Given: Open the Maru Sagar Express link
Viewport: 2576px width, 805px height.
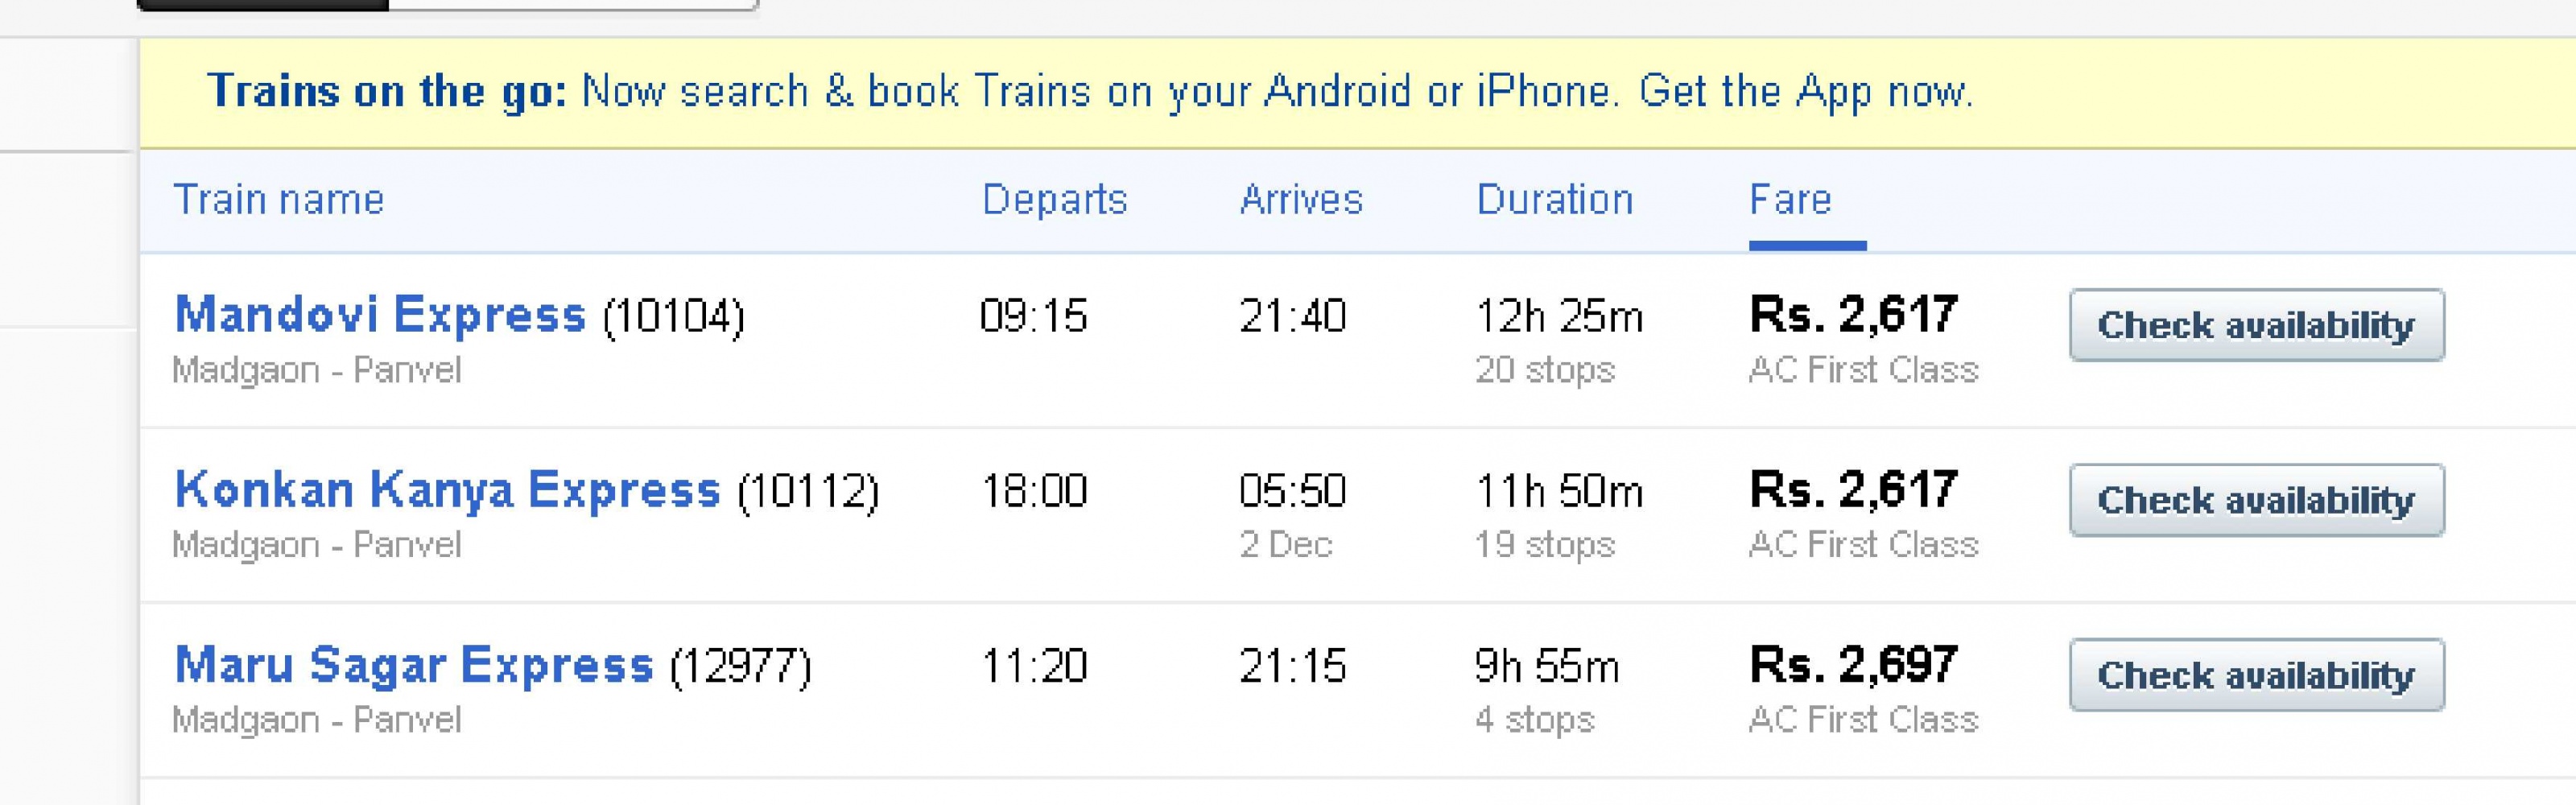Looking at the screenshot, I should [x=413, y=665].
